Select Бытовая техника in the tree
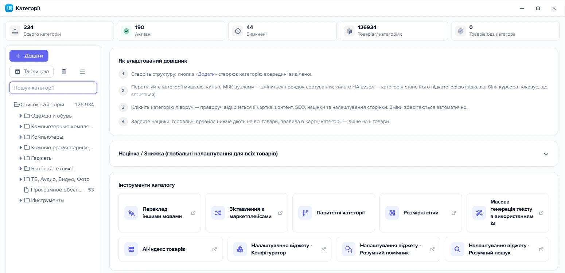This screenshot has width=565, height=273. 52,169
